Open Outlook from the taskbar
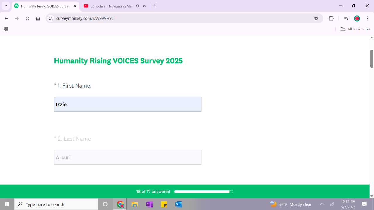 (179, 204)
